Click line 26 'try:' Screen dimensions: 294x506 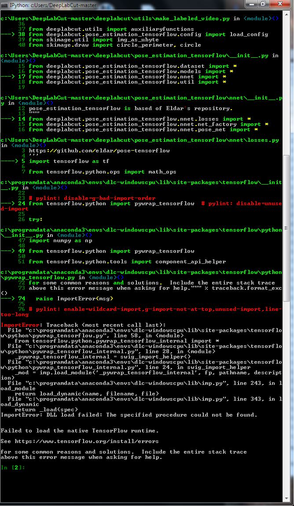(30, 219)
